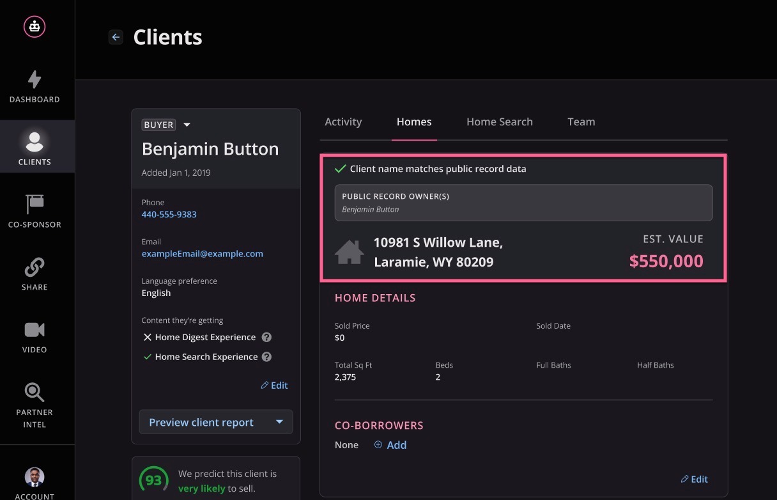Add a co-borrower
Image resolution: width=777 pixels, height=500 pixels.
[x=390, y=444]
